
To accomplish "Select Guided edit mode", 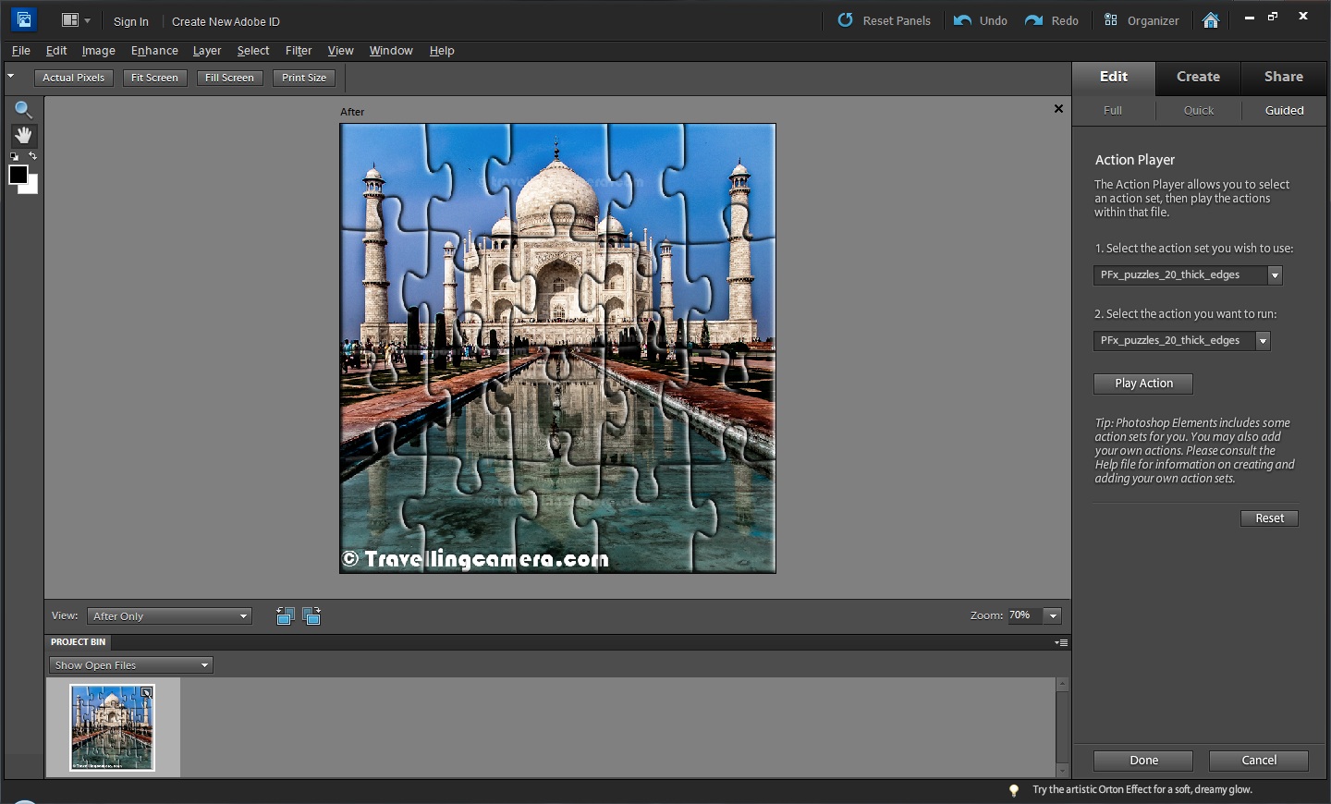I will coord(1284,110).
